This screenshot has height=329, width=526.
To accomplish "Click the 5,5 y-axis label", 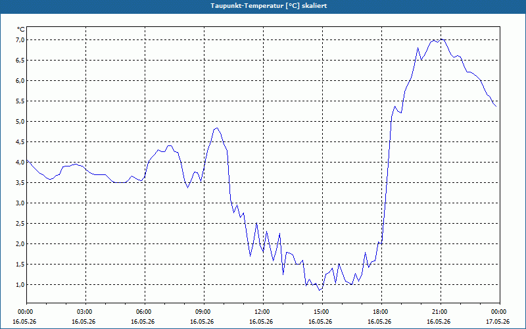I will coord(20,101).
